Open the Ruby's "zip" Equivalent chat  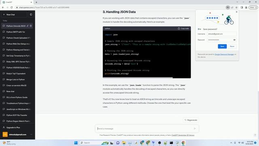click(17, 73)
